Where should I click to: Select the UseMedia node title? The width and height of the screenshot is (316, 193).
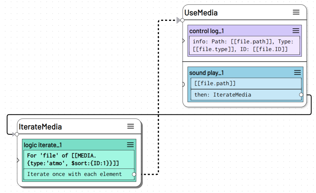coord(201,13)
